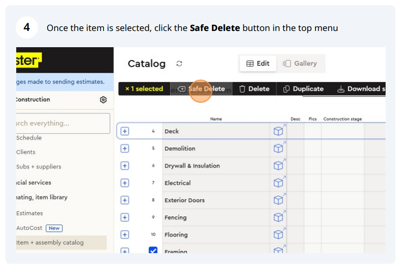Open the Construction settings gear
Viewport: 398px width, 266px height.
point(103,100)
